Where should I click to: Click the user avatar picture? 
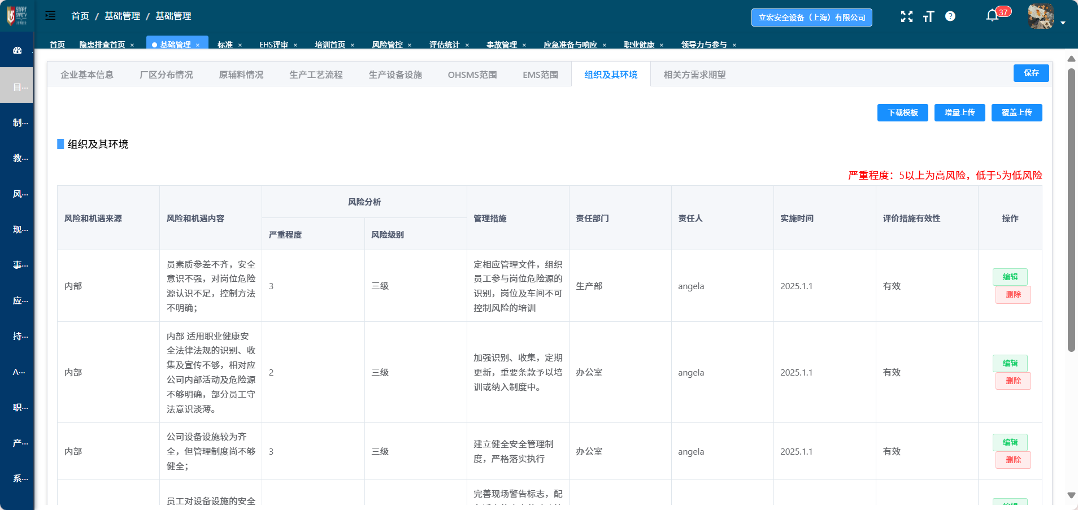tap(1041, 16)
